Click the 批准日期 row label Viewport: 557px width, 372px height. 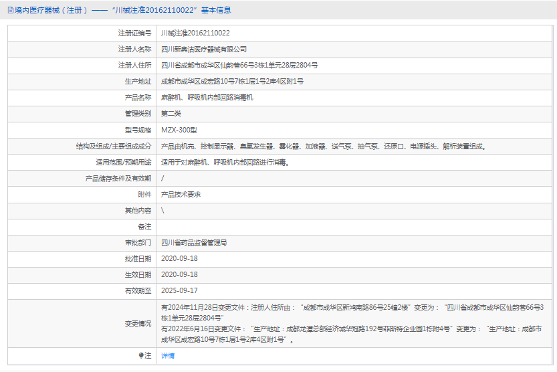tap(138, 259)
